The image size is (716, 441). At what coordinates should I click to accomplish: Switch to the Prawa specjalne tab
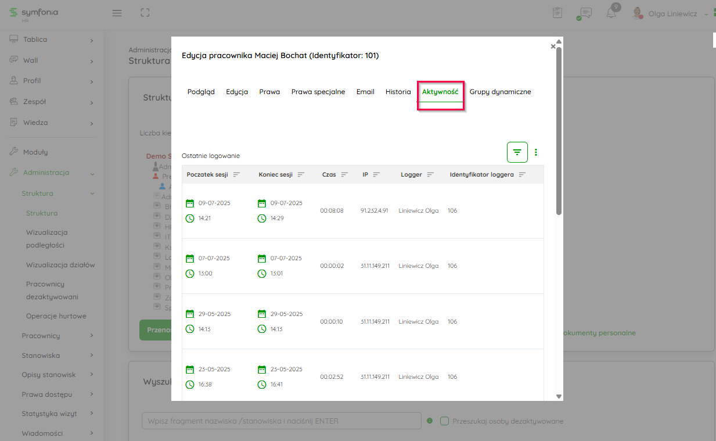click(318, 92)
